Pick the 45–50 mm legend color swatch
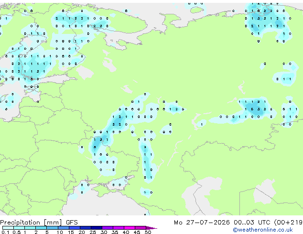 click(x=141, y=228)
